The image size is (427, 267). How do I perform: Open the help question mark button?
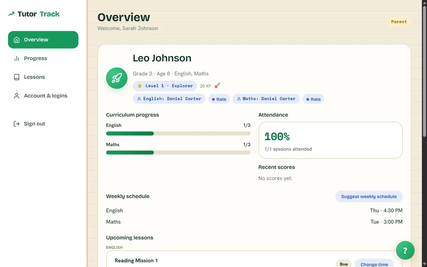pyautogui.click(x=405, y=250)
